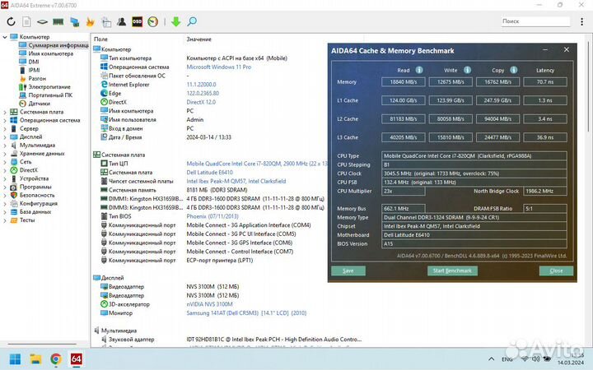
Task: Click Save button in benchmark window
Action: pyautogui.click(x=348, y=271)
